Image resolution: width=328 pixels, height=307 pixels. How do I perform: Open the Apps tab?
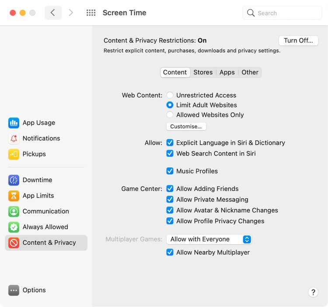tap(227, 72)
